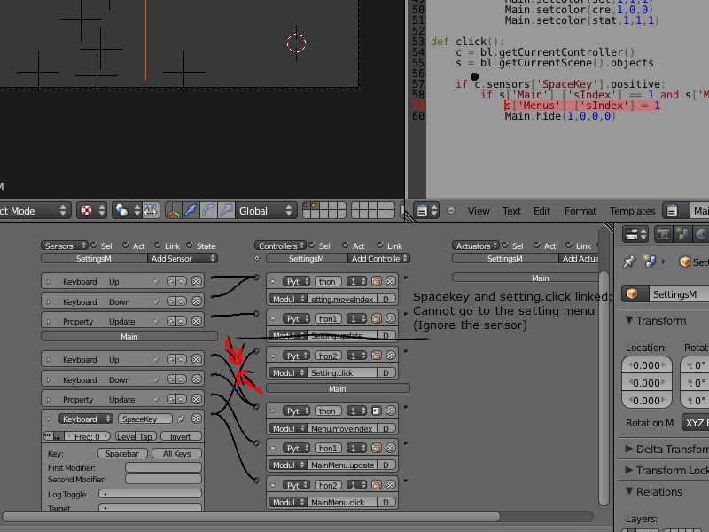709x532 pixels.
Task: Toggle Actuators Sel checkbox
Action: [505, 246]
